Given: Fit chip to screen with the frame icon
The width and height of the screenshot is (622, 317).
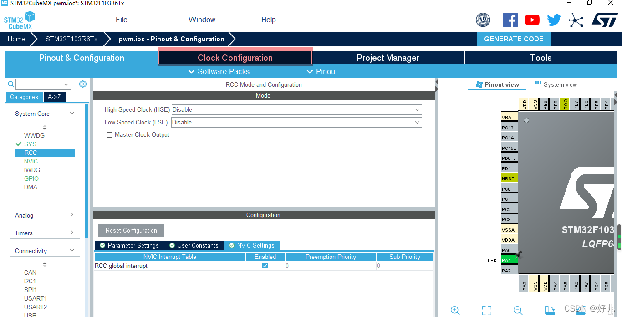Looking at the screenshot, I should [487, 311].
